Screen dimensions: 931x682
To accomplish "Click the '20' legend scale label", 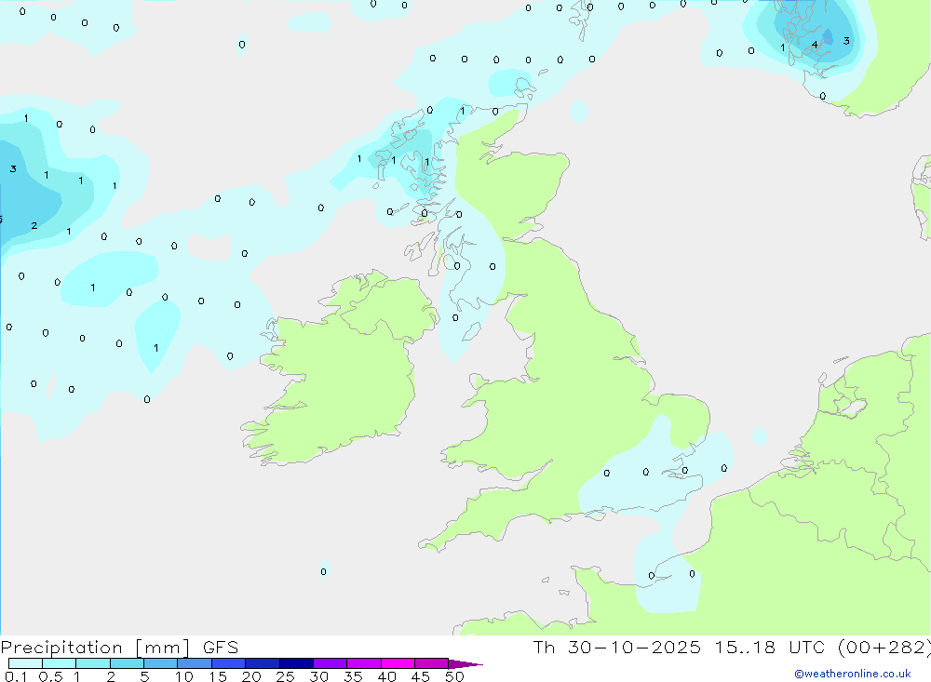I will tap(251, 676).
